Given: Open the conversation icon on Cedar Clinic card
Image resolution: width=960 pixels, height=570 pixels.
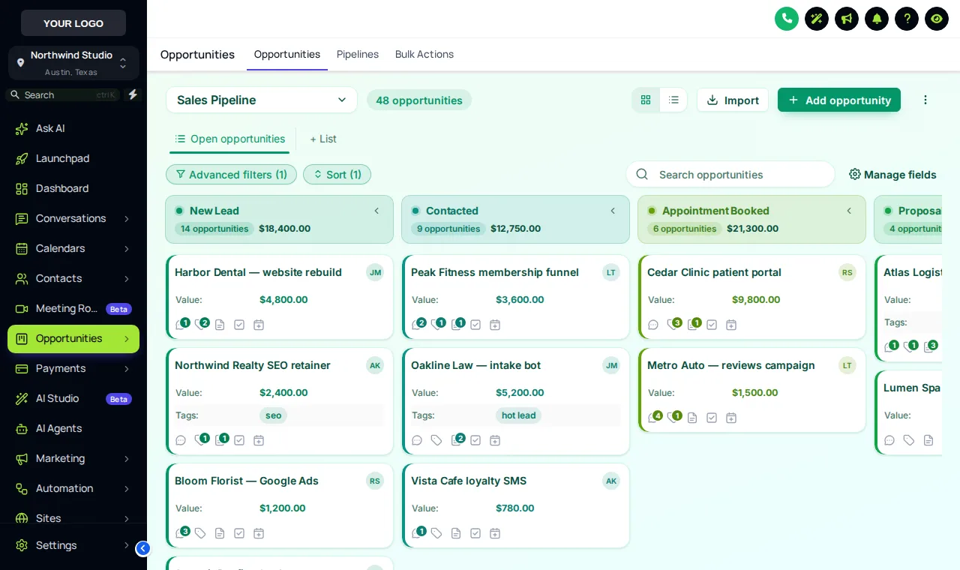Looking at the screenshot, I should [653, 325].
